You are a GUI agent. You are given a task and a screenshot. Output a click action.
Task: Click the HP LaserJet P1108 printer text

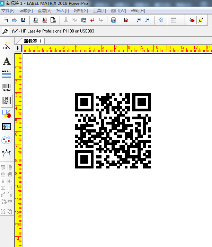(53, 31)
